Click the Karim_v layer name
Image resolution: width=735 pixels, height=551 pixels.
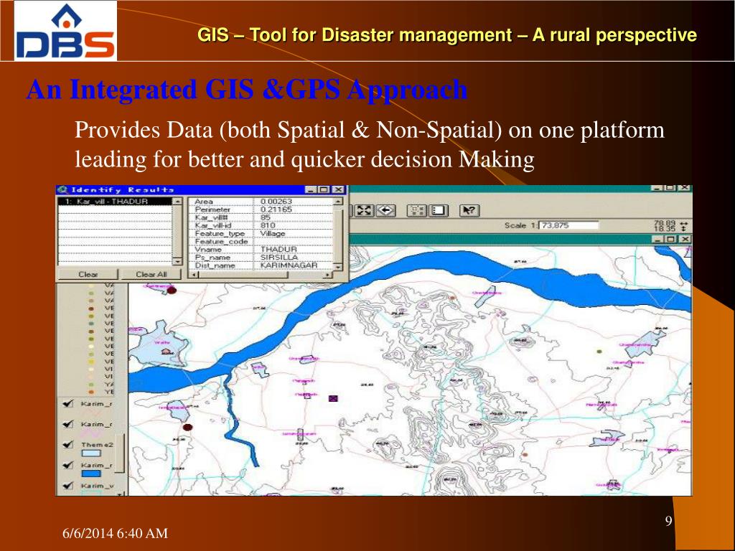97,486
